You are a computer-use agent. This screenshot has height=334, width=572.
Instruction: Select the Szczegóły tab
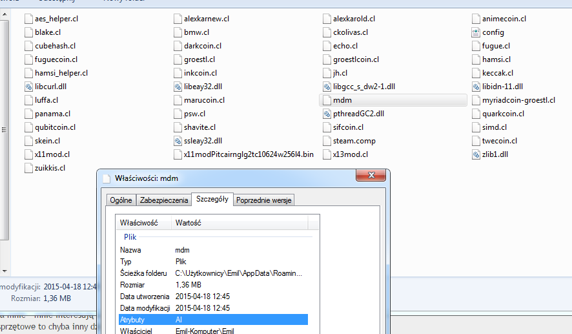(x=212, y=199)
